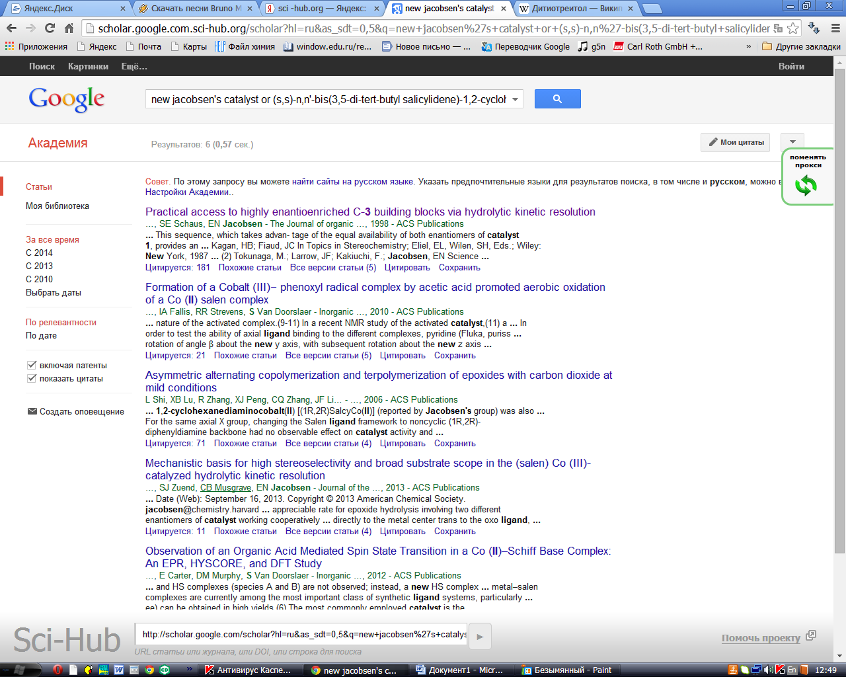The image size is (846, 677).
Task: Click Помочь проекту link
Action: [x=761, y=638]
